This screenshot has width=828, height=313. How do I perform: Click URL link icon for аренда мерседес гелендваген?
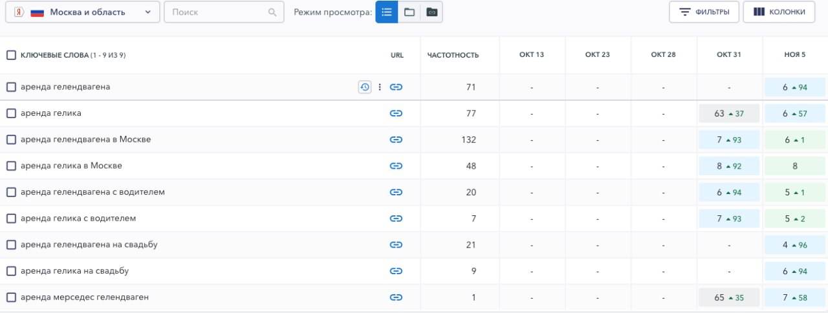click(397, 297)
